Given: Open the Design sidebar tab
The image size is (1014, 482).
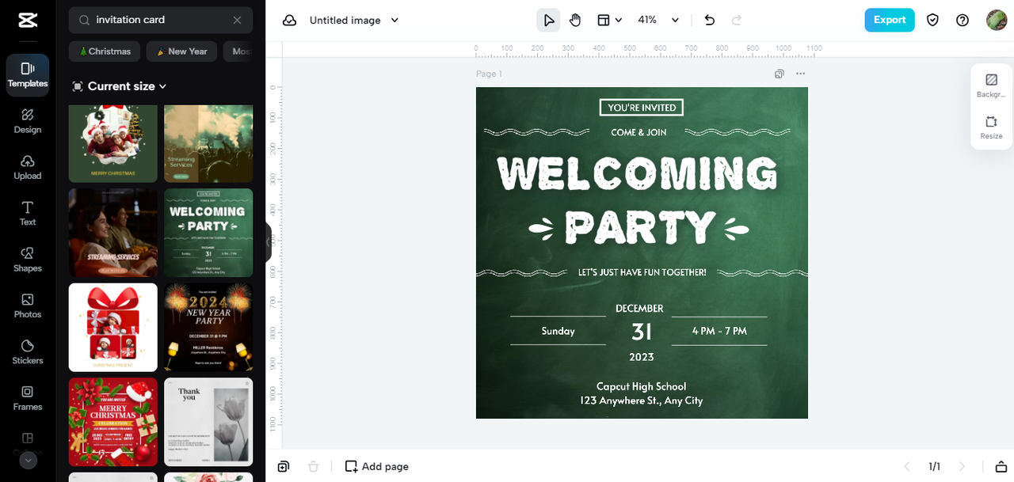Looking at the screenshot, I should coord(28,121).
